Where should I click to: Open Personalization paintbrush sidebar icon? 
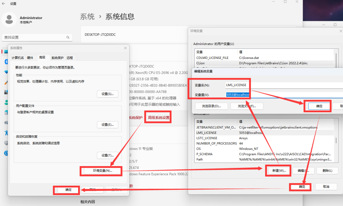pyautogui.click(x=6, y=82)
